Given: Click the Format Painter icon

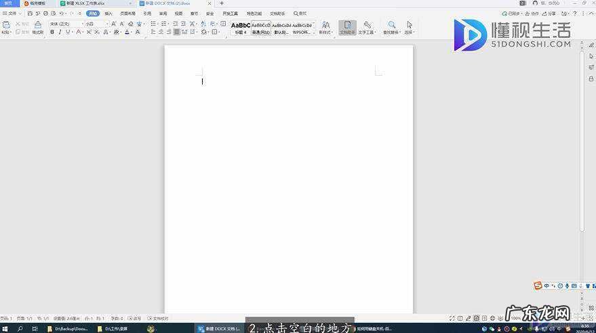Looking at the screenshot, I should 37,27.
